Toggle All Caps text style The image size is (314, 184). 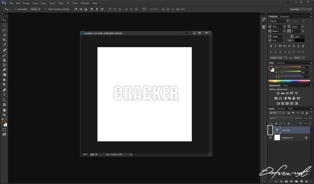280,46
